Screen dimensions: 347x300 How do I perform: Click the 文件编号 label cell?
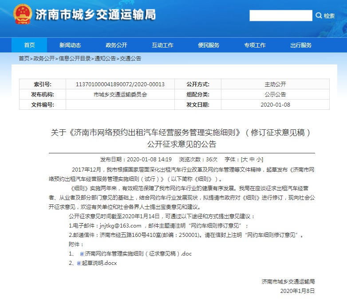[43, 104]
